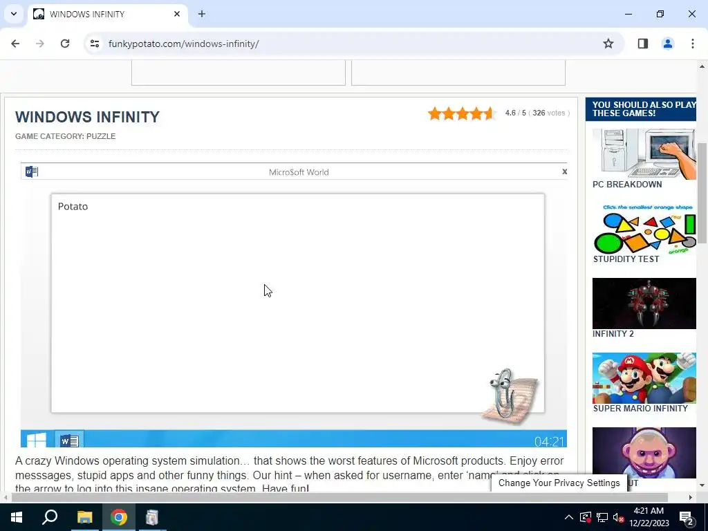The height and width of the screenshot is (531, 708).
Task: Open the browser side panel
Action: point(642,44)
